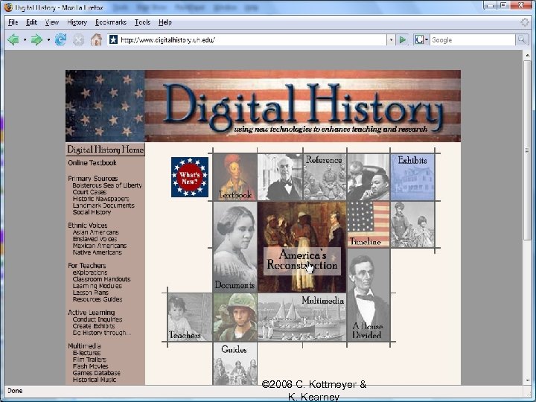Open the Google search engine selector
This screenshot has height=402, width=536.
pos(421,40)
